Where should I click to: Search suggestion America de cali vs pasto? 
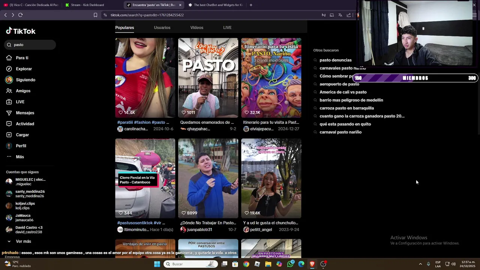click(x=343, y=92)
